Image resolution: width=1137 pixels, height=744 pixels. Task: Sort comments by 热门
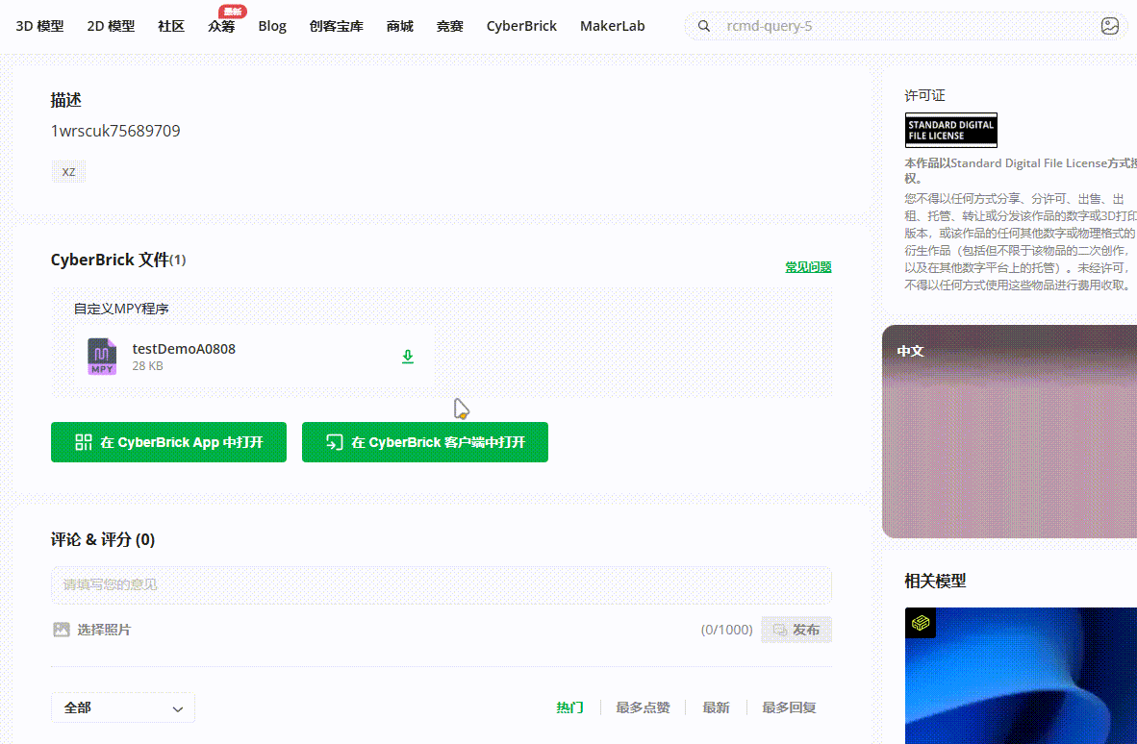(x=569, y=707)
